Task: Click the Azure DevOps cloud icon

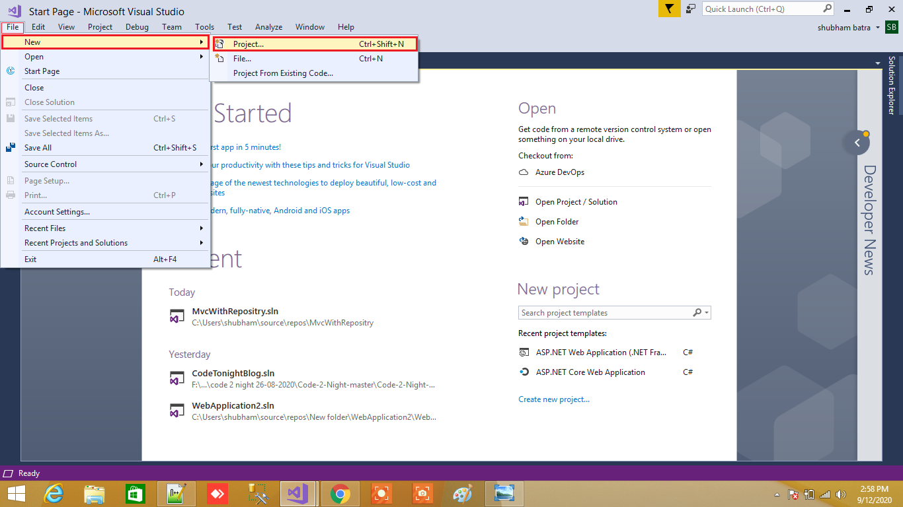Action: [x=524, y=172]
